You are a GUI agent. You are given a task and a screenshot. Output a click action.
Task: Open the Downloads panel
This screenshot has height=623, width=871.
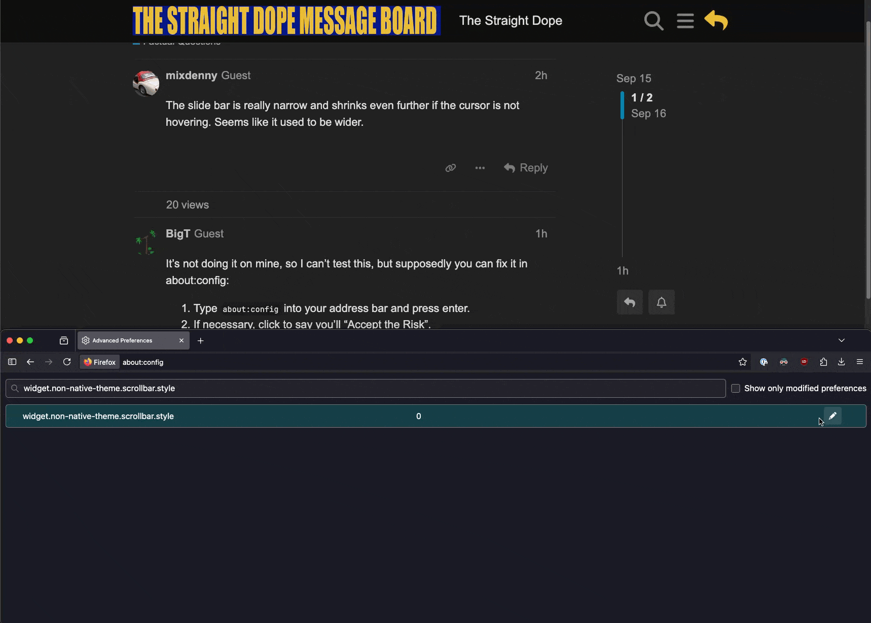point(842,362)
